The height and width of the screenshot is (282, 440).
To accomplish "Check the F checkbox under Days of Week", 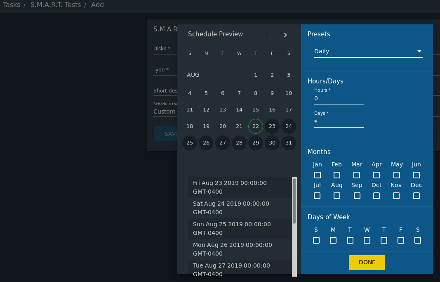I will [x=401, y=240].
